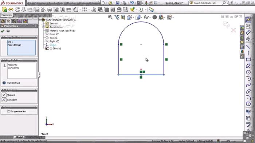Collapse the Part2 root tree node

pos(40,20)
